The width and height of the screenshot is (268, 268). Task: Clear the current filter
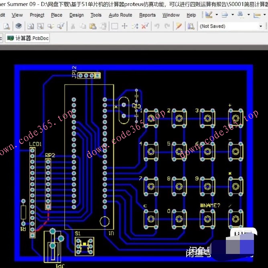[145, 26]
